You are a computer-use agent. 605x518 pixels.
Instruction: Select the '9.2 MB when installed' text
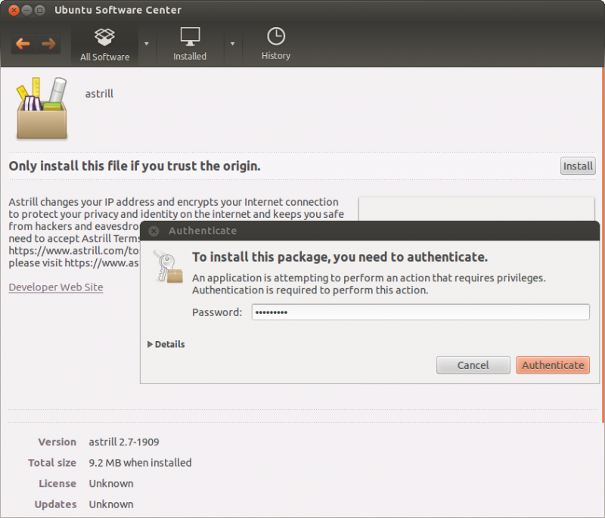tap(140, 463)
